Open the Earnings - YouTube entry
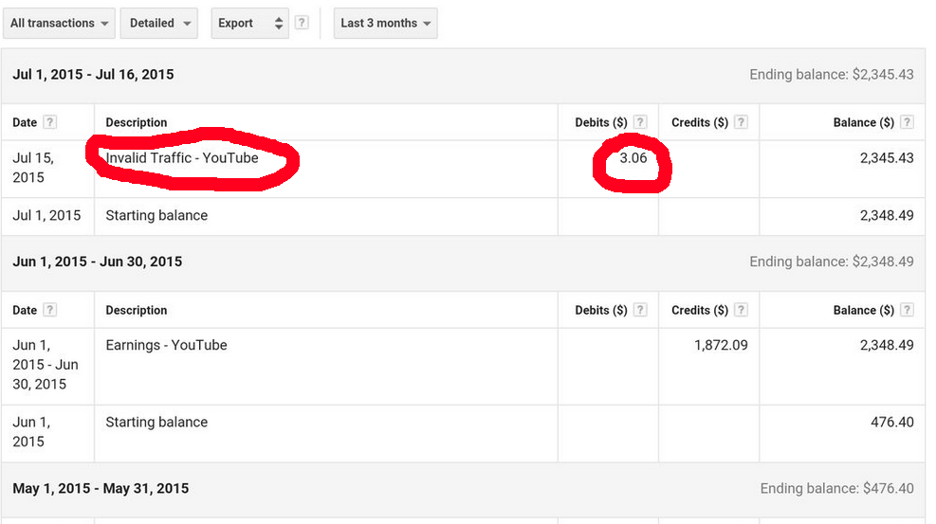The image size is (936, 524). click(166, 346)
